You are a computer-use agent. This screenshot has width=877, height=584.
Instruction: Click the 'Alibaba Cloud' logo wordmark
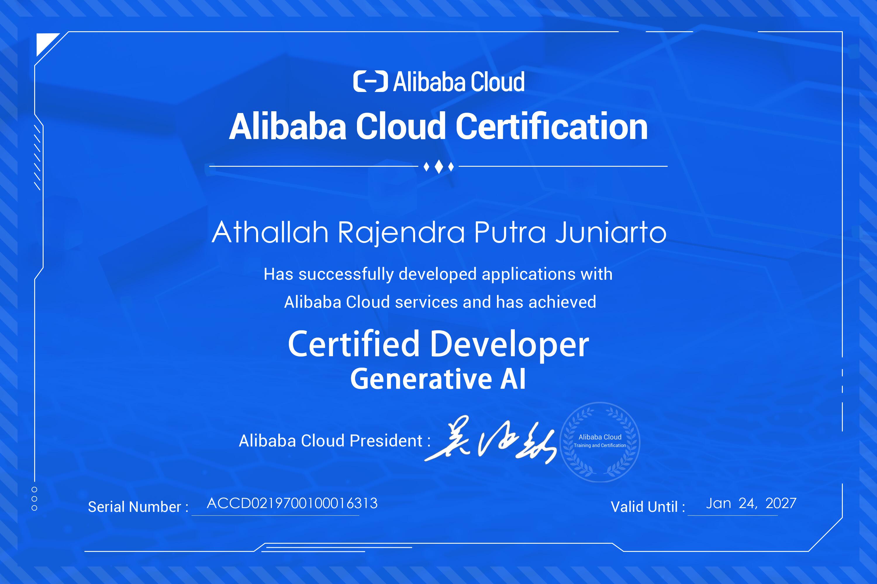click(x=459, y=81)
